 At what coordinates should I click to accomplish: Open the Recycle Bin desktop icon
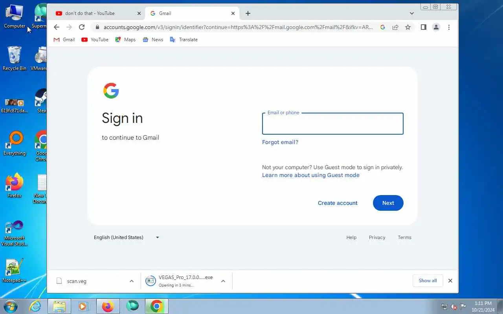coord(15,58)
